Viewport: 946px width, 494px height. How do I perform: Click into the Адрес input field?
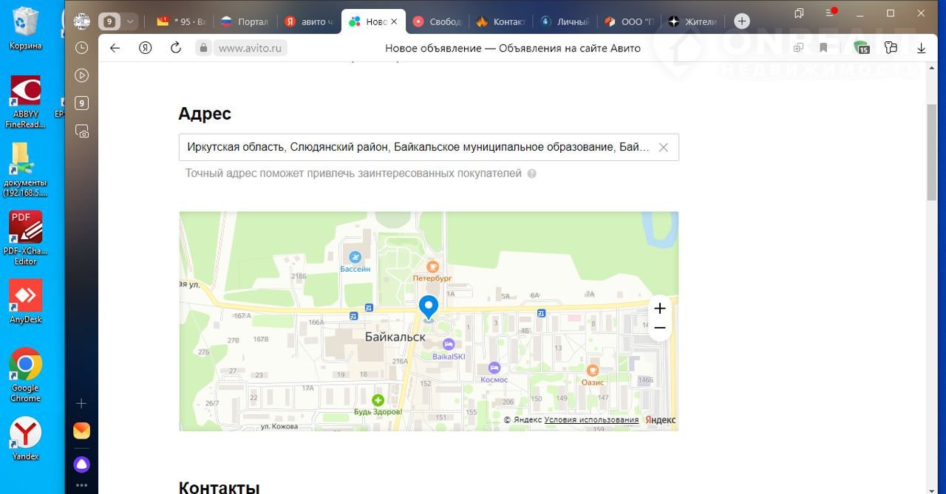click(x=418, y=148)
